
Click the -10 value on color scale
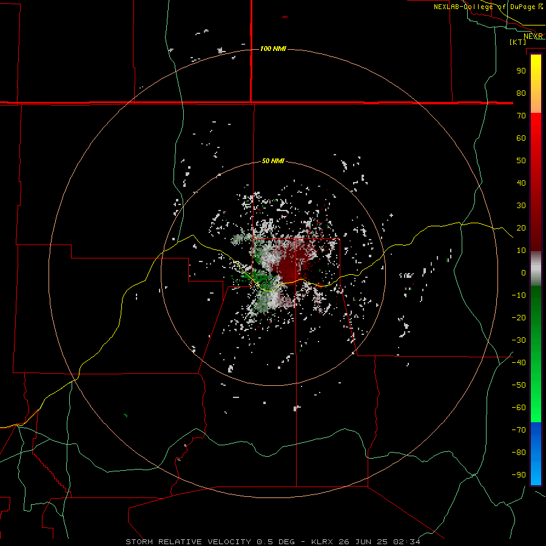pyautogui.click(x=519, y=295)
